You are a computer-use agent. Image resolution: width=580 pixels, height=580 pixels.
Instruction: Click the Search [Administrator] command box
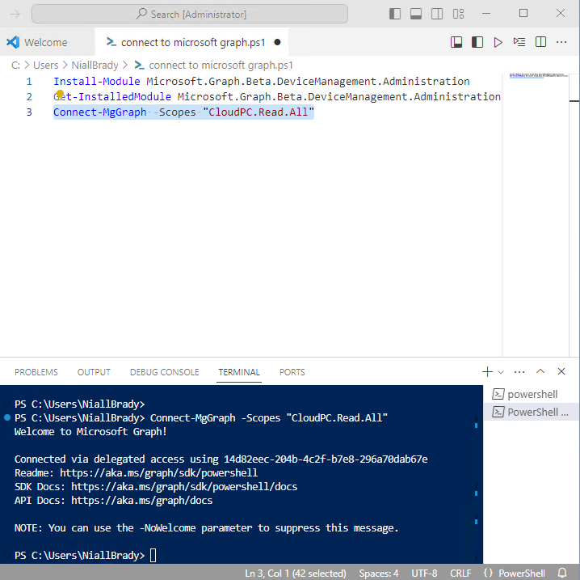(x=190, y=14)
